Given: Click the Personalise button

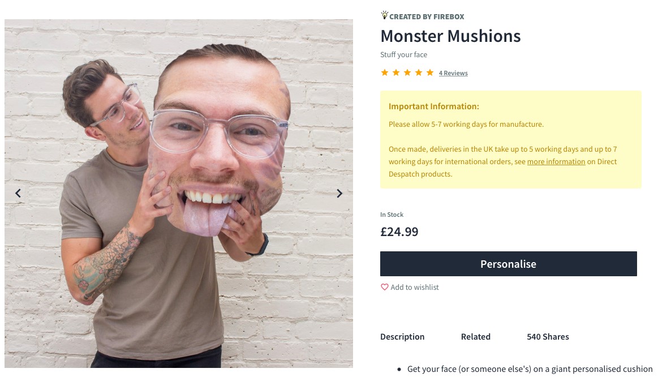Looking at the screenshot, I should tap(509, 264).
